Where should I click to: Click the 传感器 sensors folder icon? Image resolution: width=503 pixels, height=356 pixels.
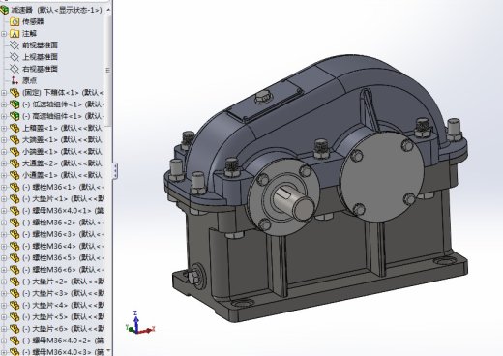click(15, 21)
